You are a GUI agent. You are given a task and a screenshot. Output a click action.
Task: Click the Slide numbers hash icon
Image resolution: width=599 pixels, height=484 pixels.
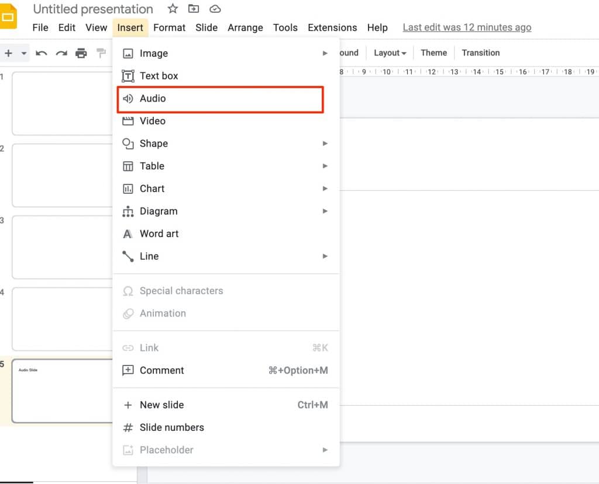[128, 427]
